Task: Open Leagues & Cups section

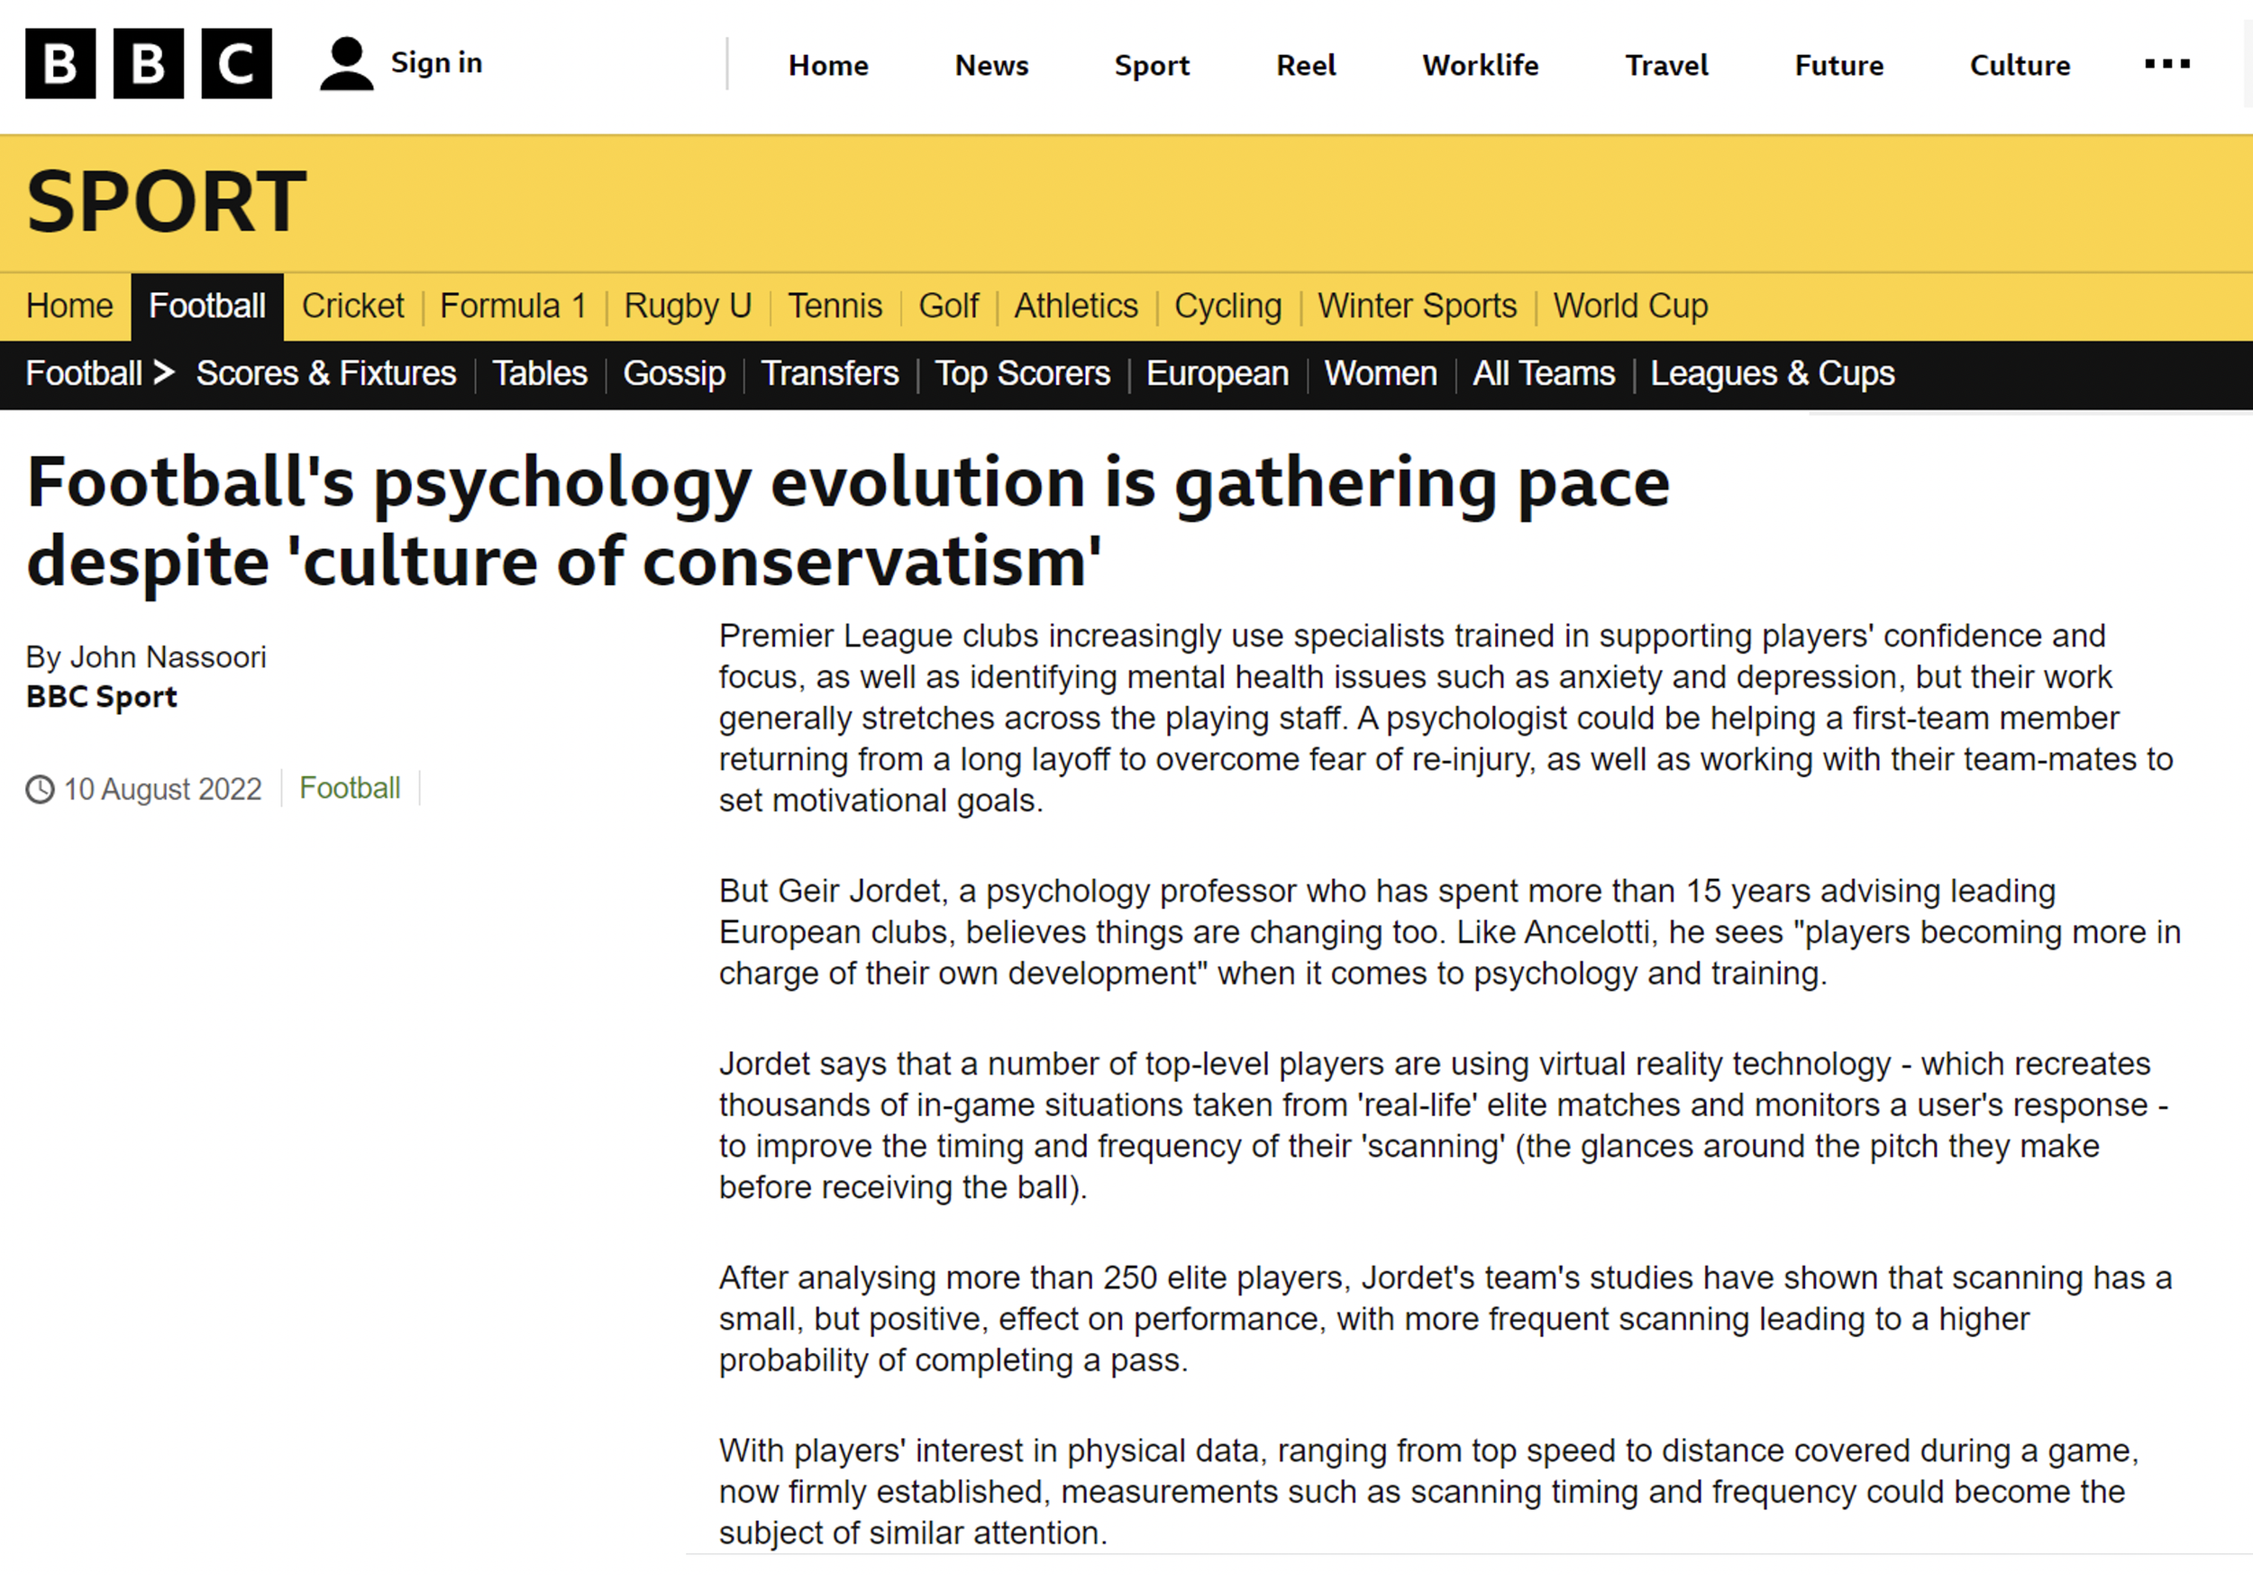Action: click(x=1771, y=373)
